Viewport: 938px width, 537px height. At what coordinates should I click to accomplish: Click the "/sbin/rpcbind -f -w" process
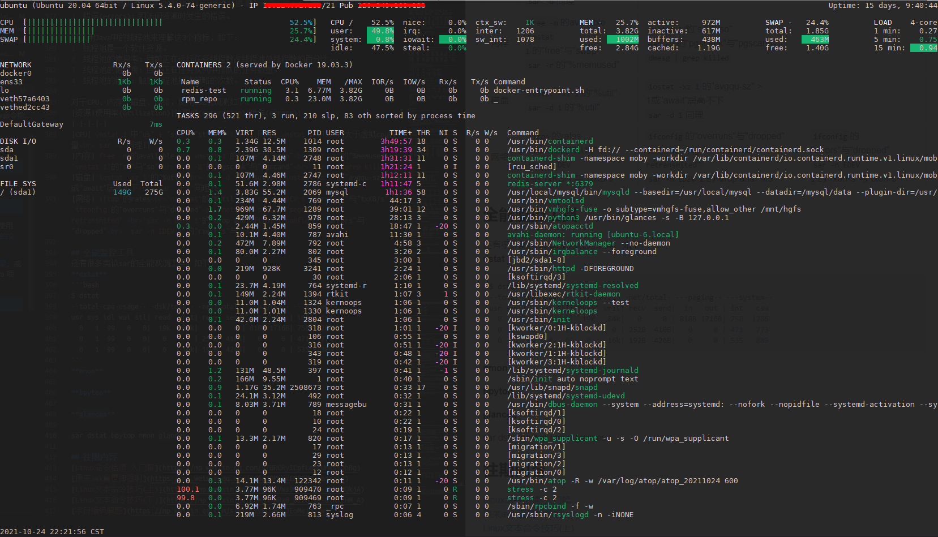pos(550,506)
